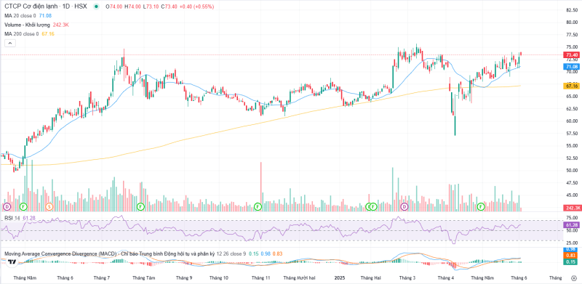Click orange 0.83 MACD signal tag on axis
Viewport: 582px width, 284px height.
pos(571,255)
